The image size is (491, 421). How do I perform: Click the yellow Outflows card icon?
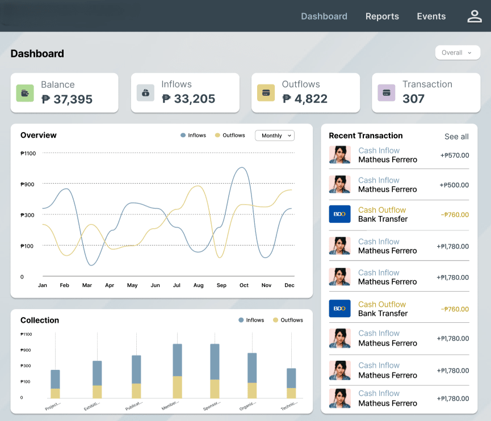point(266,92)
